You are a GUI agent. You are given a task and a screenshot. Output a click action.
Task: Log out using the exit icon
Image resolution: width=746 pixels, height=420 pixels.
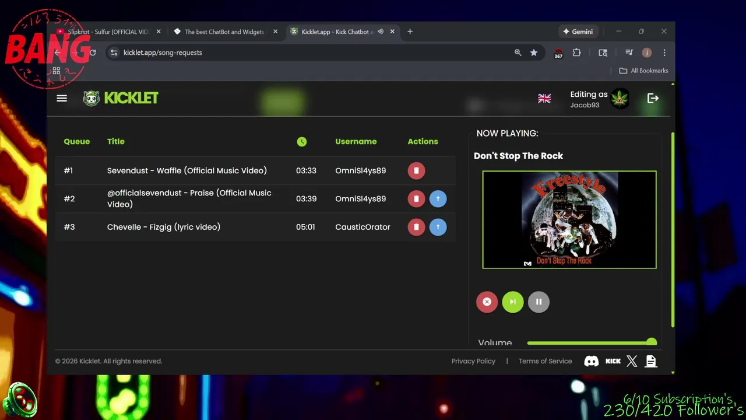pyautogui.click(x=653, y=99)
